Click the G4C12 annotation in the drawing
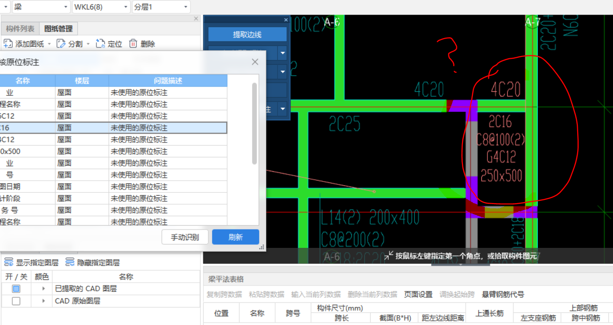Image resolution: width=613 pixels, height=325 pixels. tap(501, 157)
